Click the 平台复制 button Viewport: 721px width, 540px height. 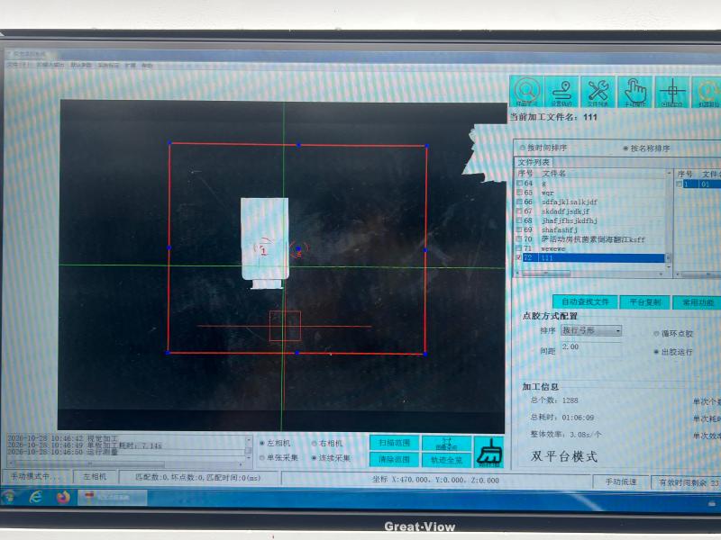[x=644, y=302]
